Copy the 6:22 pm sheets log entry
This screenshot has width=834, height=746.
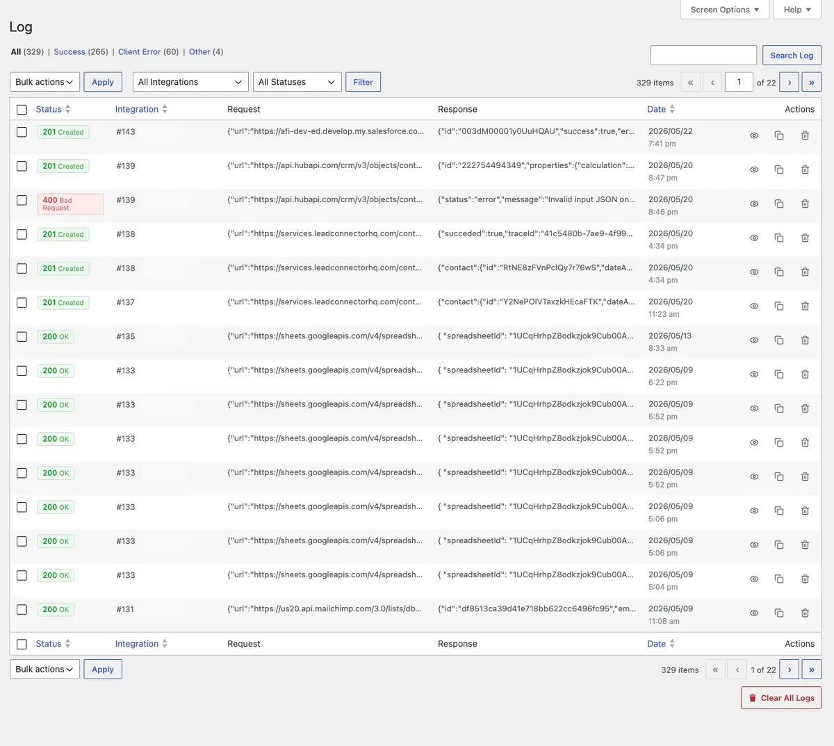pyautogui.click(x=779, y=374)
